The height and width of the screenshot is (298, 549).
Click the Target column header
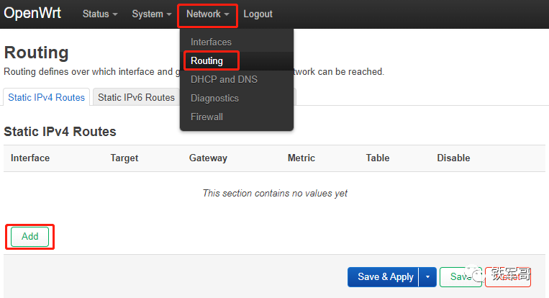(124, 158)
